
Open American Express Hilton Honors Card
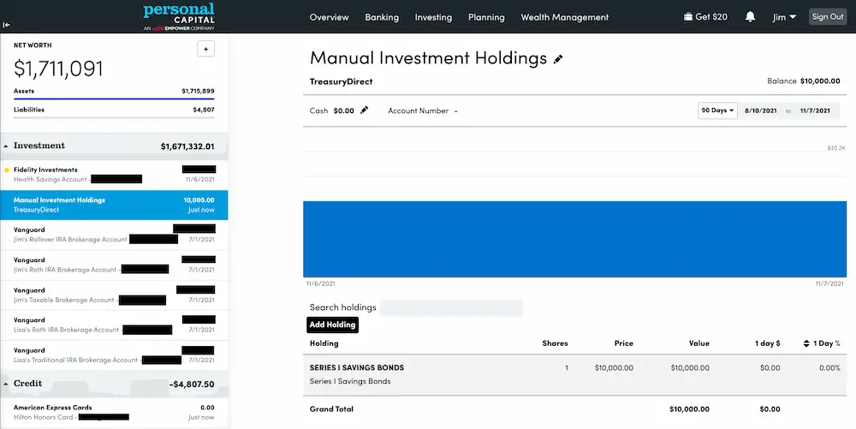coord(114,412)
